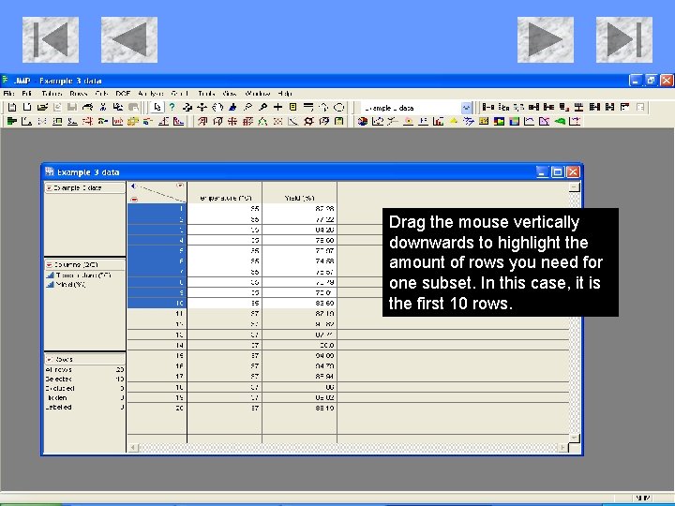Screen dimensions: 675x506
Task: Select the arrow cursor tool
Action: [x=157, y=107]
